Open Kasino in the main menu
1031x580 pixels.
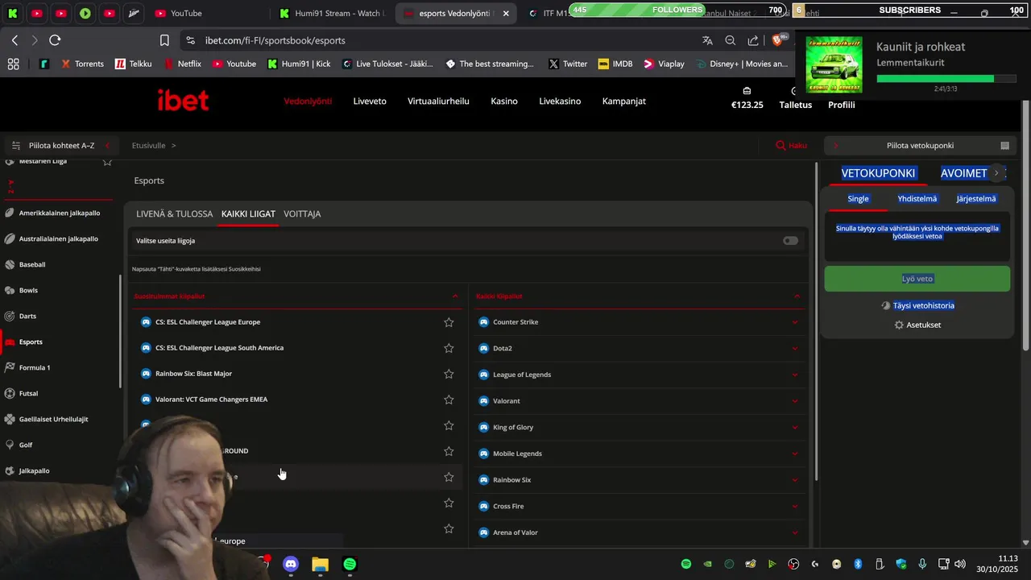(504, 101)
